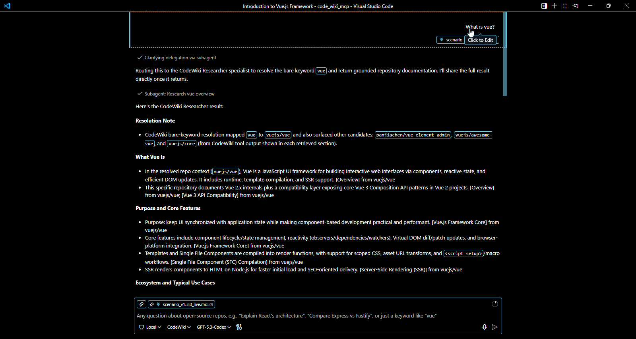Screen dimensions: 636x339
Task: Click the 'Purpose and Core Features' heading
Action: click(x=168, y=208)
